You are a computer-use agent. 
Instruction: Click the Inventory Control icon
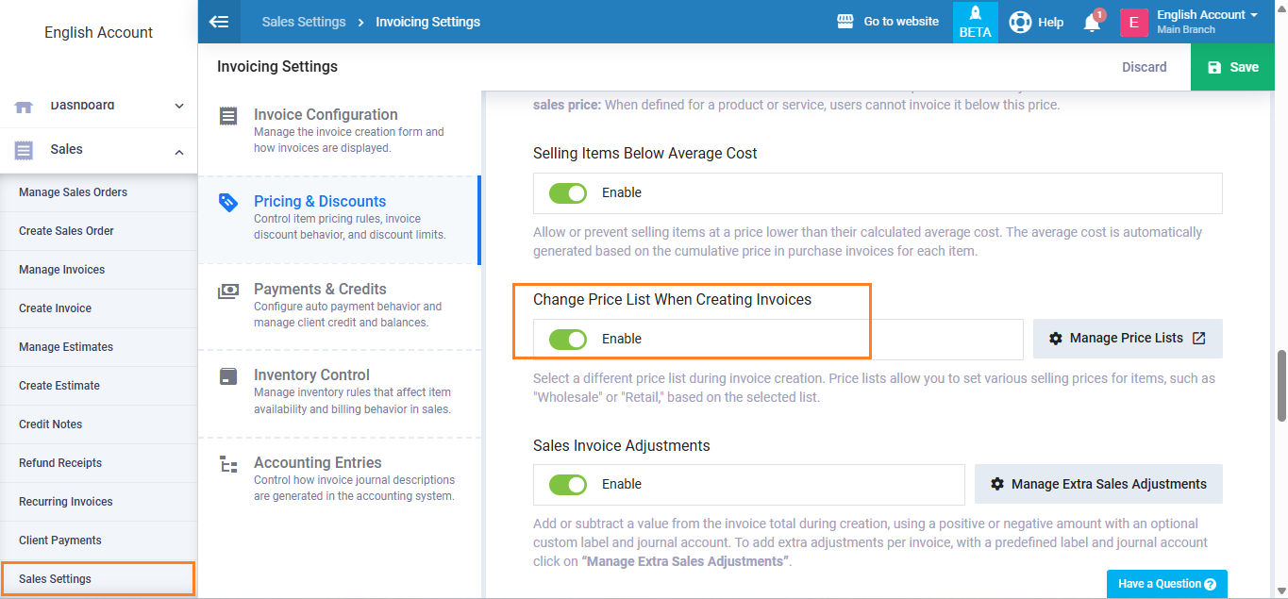click(x=228, y=376)
